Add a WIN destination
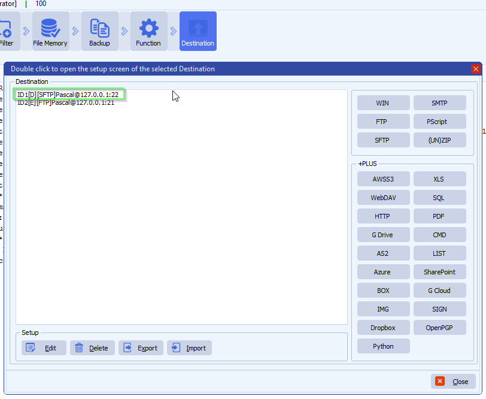This screenshot has width=486, height=399. 384,102
